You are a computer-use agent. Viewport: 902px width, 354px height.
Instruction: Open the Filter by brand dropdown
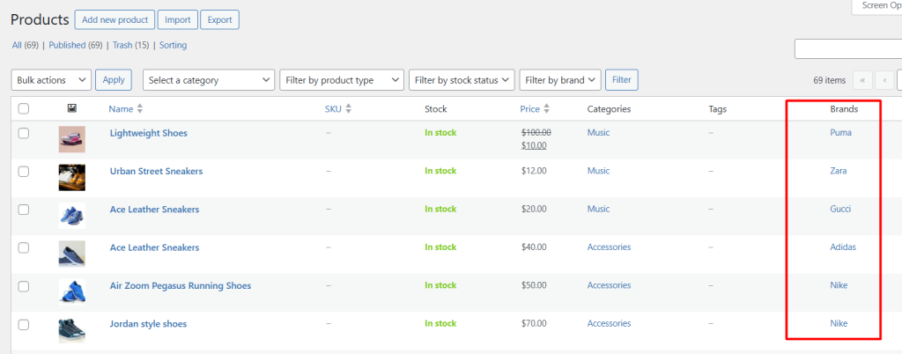(560, 80)
